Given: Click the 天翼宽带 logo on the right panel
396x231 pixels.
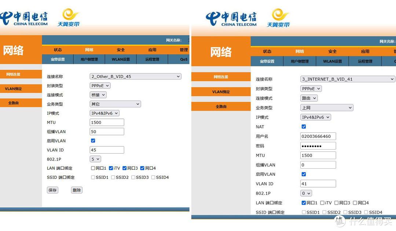Looking at the screenshot, I should (279, 16).
